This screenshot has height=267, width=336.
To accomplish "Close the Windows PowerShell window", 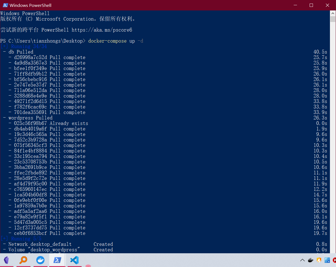I will [x=327, y=5].
